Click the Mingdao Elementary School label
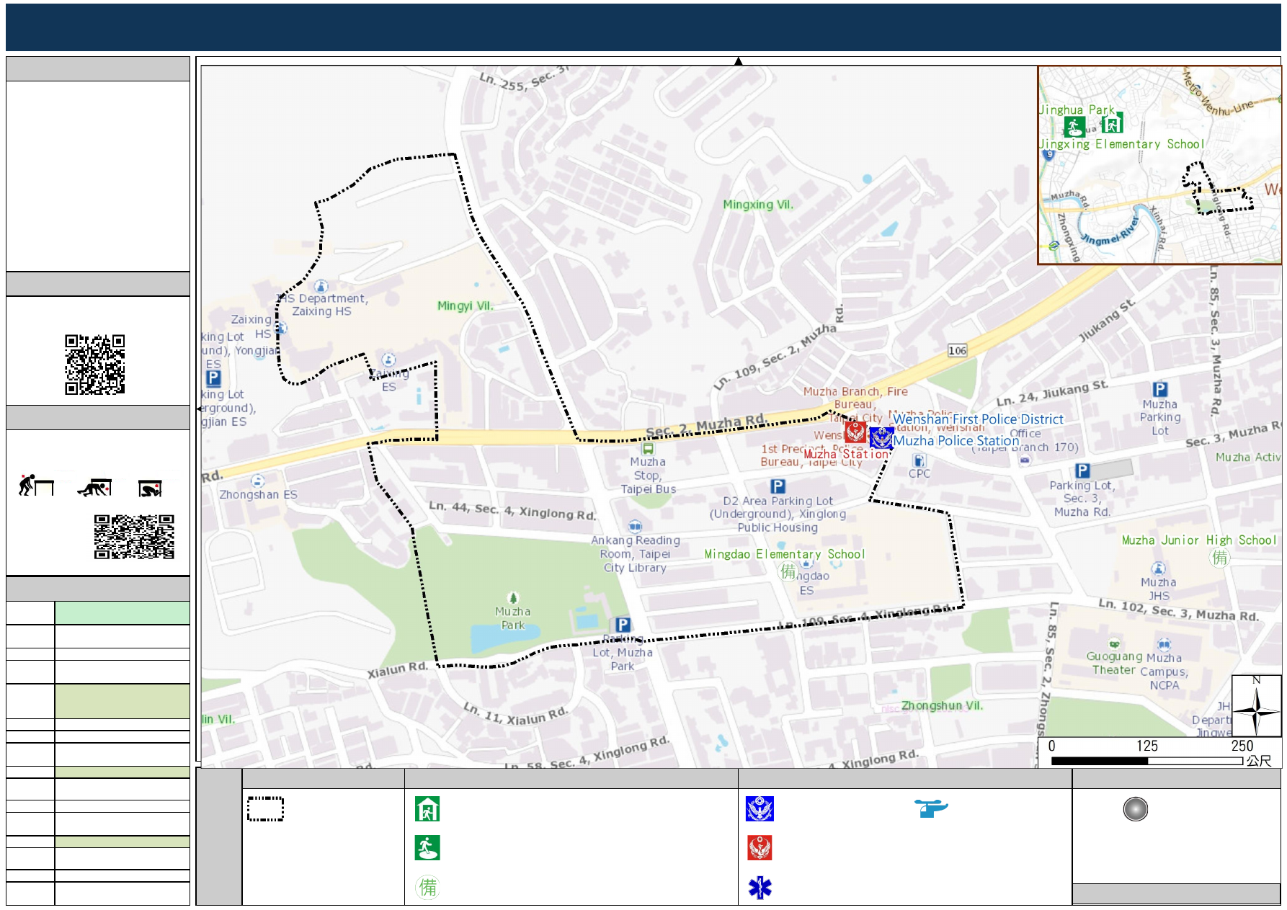Image resolution: width=1287 pixels, height=910 pixels. tap(784, 554)
